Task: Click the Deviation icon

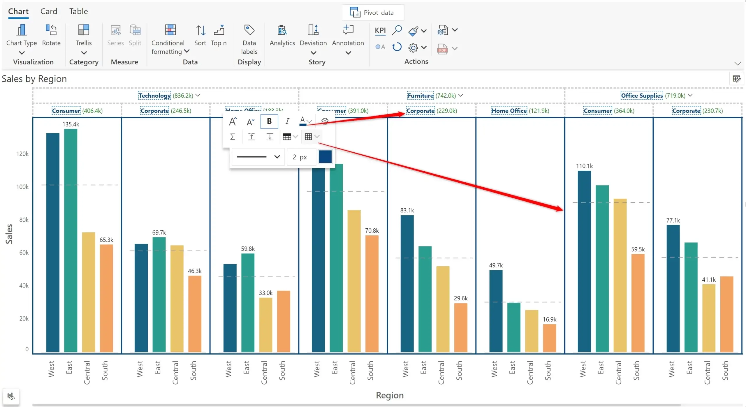Action: click(313, 30)
